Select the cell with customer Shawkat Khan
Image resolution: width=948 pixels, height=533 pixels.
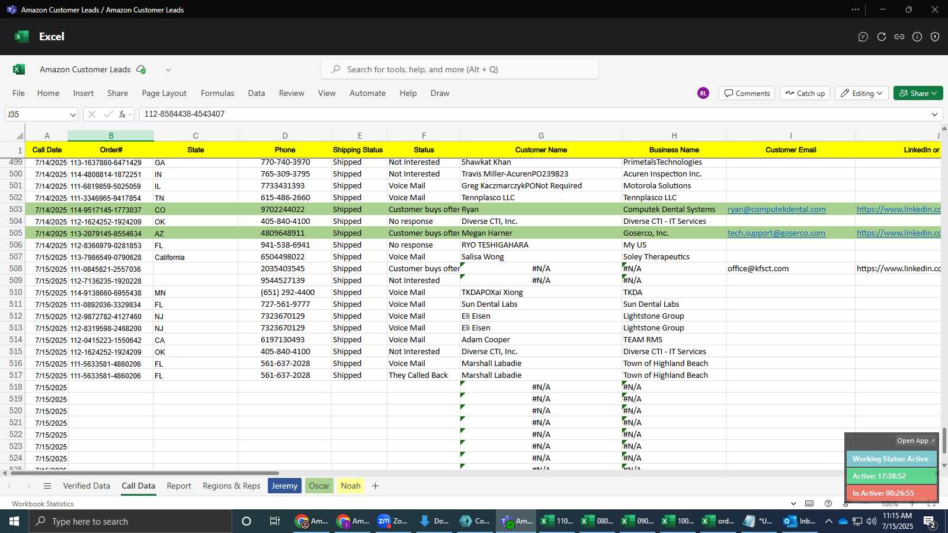point(541,162)
